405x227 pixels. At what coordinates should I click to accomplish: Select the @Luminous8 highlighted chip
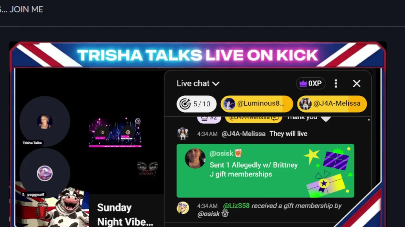click(x=257, y=104)
